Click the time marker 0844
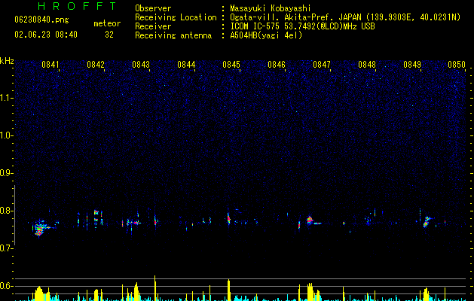474x301 pixels. pyautogui.click(x=186, y=65)
